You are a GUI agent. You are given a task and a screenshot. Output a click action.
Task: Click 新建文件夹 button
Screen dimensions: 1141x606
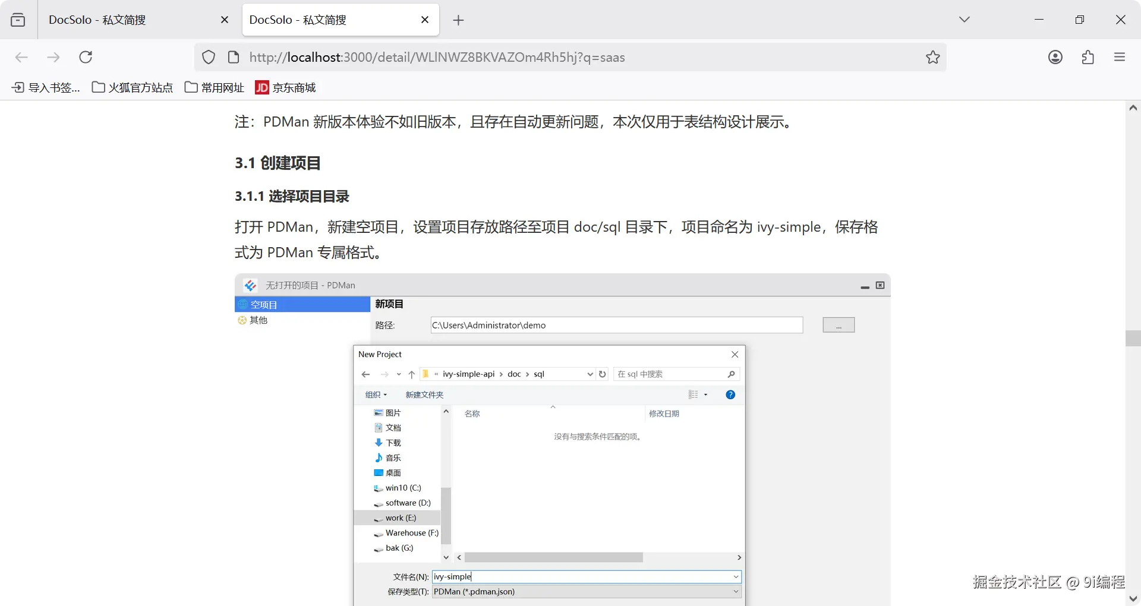(x=424, y=395)
